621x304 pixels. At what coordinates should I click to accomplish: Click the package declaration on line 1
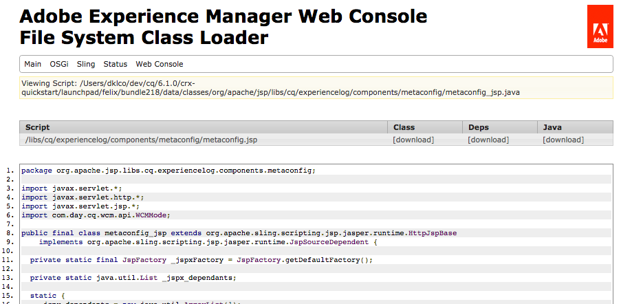pyautogui.click(x=168, y=171)
